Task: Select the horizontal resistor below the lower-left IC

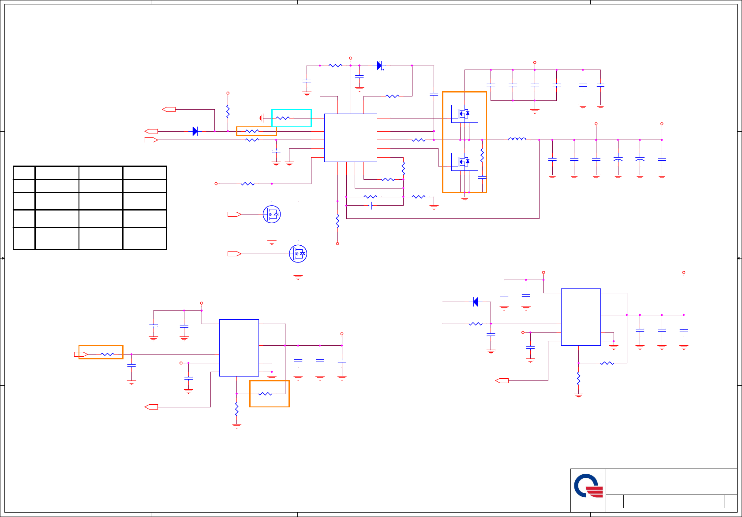Action: [x=265, y=394]
